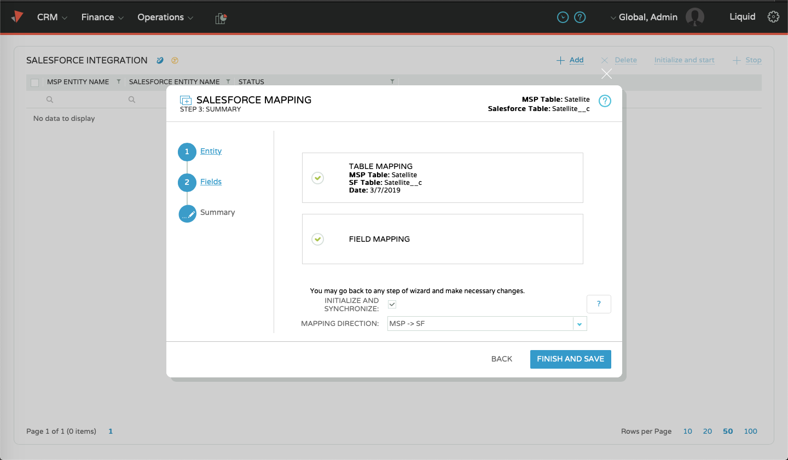Image resolution: width=788 pixels, height=460 pixels.
Task: Sort by MSP Entity Name column header
Action: point(78,82)
